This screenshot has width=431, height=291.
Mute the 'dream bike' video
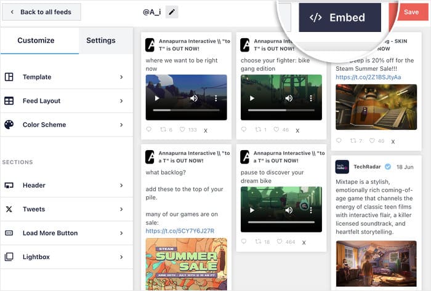289,210
